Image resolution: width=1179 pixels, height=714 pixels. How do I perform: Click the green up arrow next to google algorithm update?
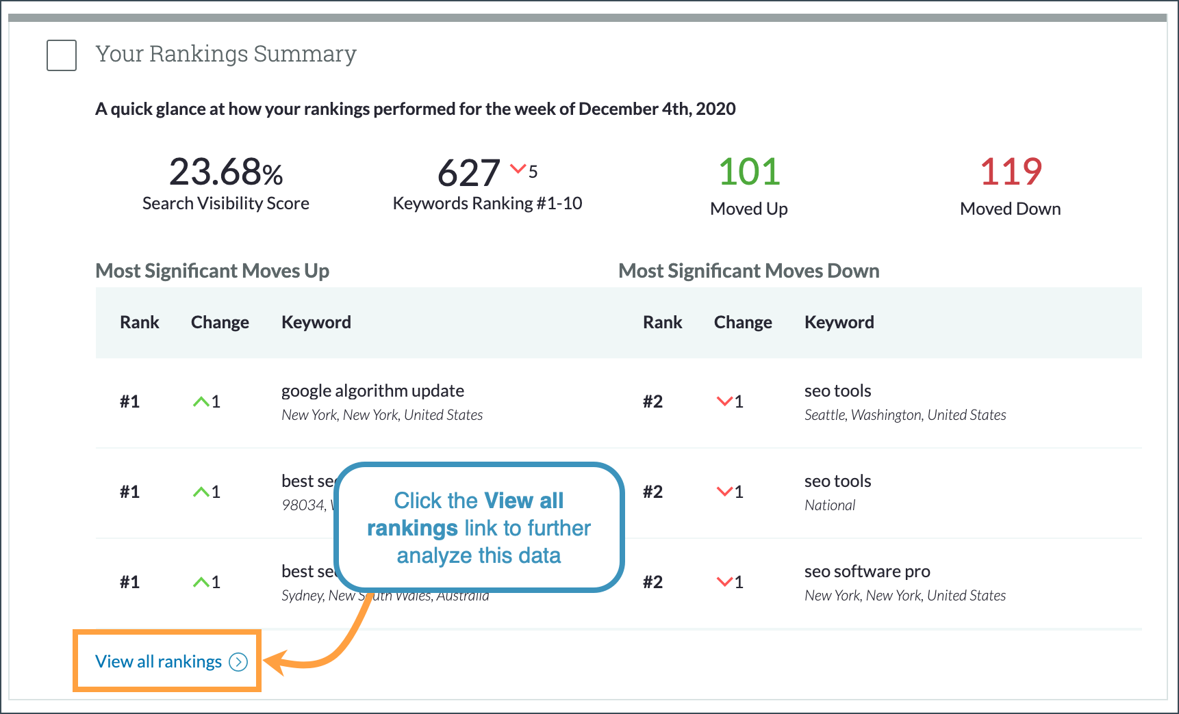[x=201, y=401]
